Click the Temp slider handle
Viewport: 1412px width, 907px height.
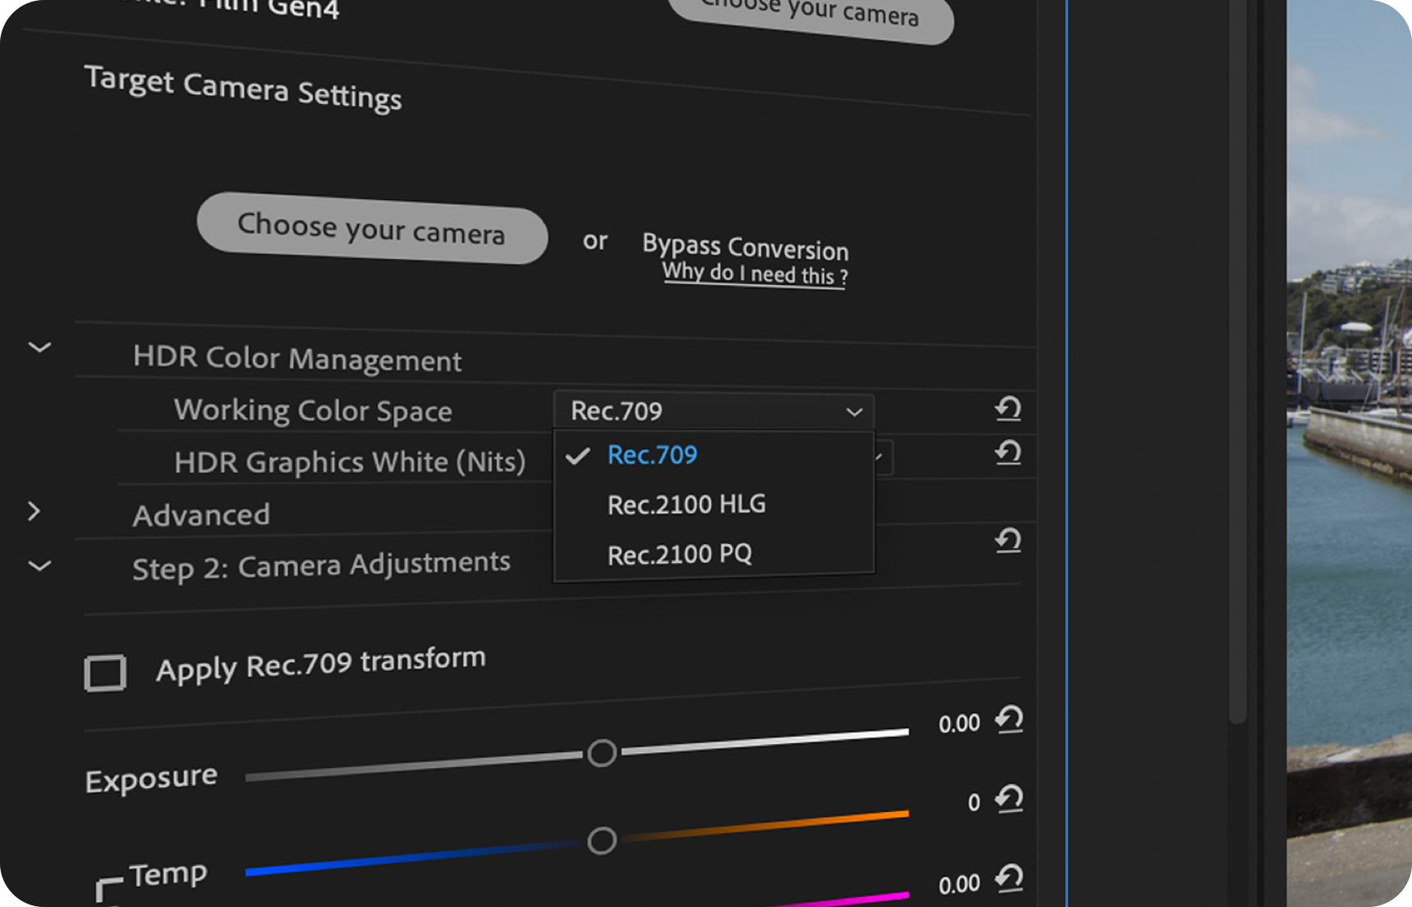tap(602, 841)
